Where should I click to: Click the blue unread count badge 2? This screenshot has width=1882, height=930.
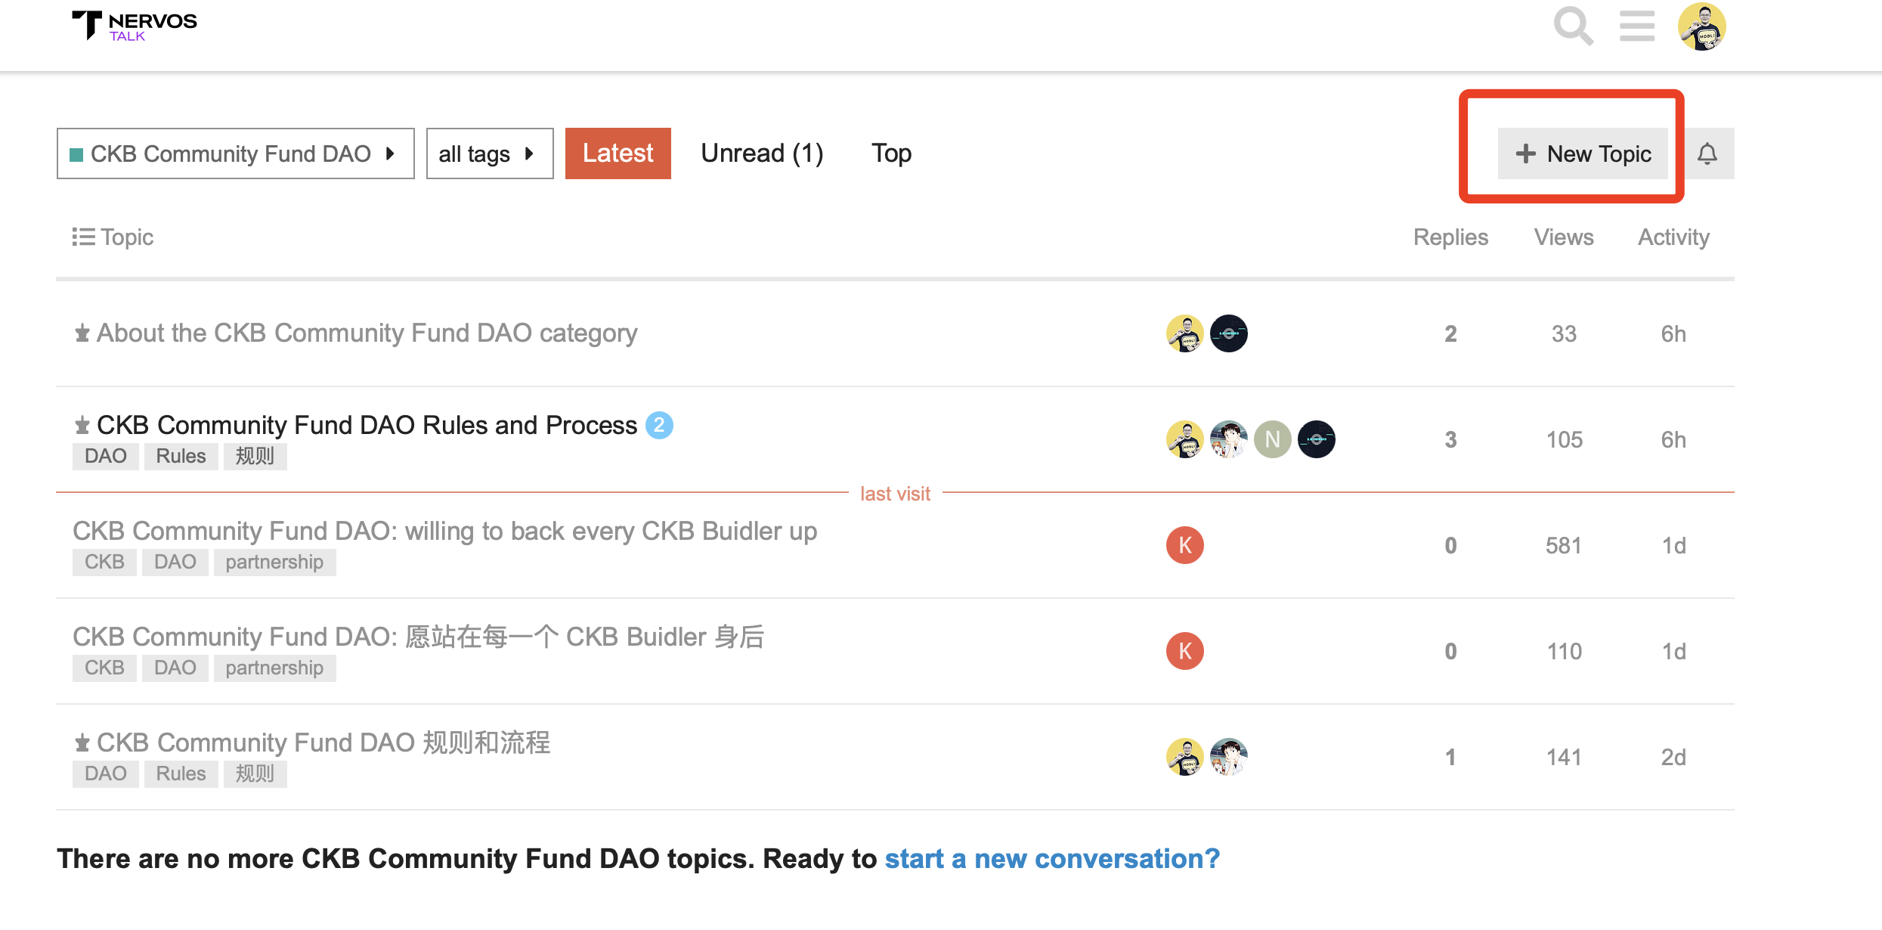point(659,425)
